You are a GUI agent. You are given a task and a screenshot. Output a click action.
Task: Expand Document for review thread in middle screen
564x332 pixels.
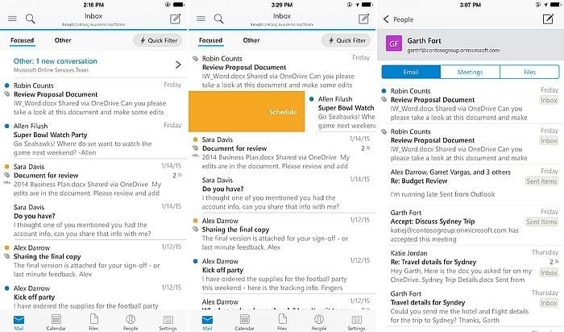click(366, 148)
